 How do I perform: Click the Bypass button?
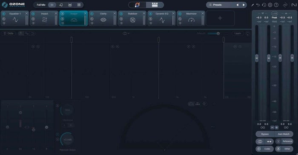[265, 134]
